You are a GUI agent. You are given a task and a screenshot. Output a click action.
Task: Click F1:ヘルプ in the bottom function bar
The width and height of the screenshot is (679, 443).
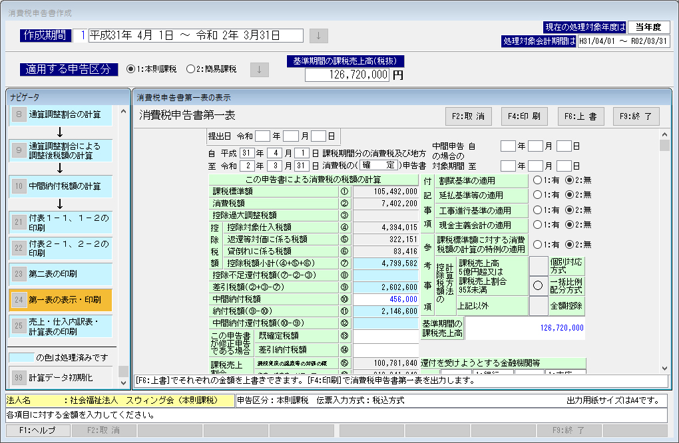click(37, 430)
